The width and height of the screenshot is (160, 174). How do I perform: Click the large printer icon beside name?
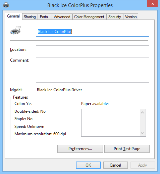[15, 30]
